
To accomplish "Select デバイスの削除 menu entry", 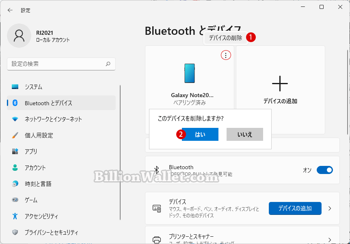I will coord(225,38).
